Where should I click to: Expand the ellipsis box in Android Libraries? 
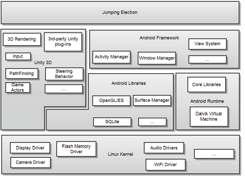click(152, 122)
